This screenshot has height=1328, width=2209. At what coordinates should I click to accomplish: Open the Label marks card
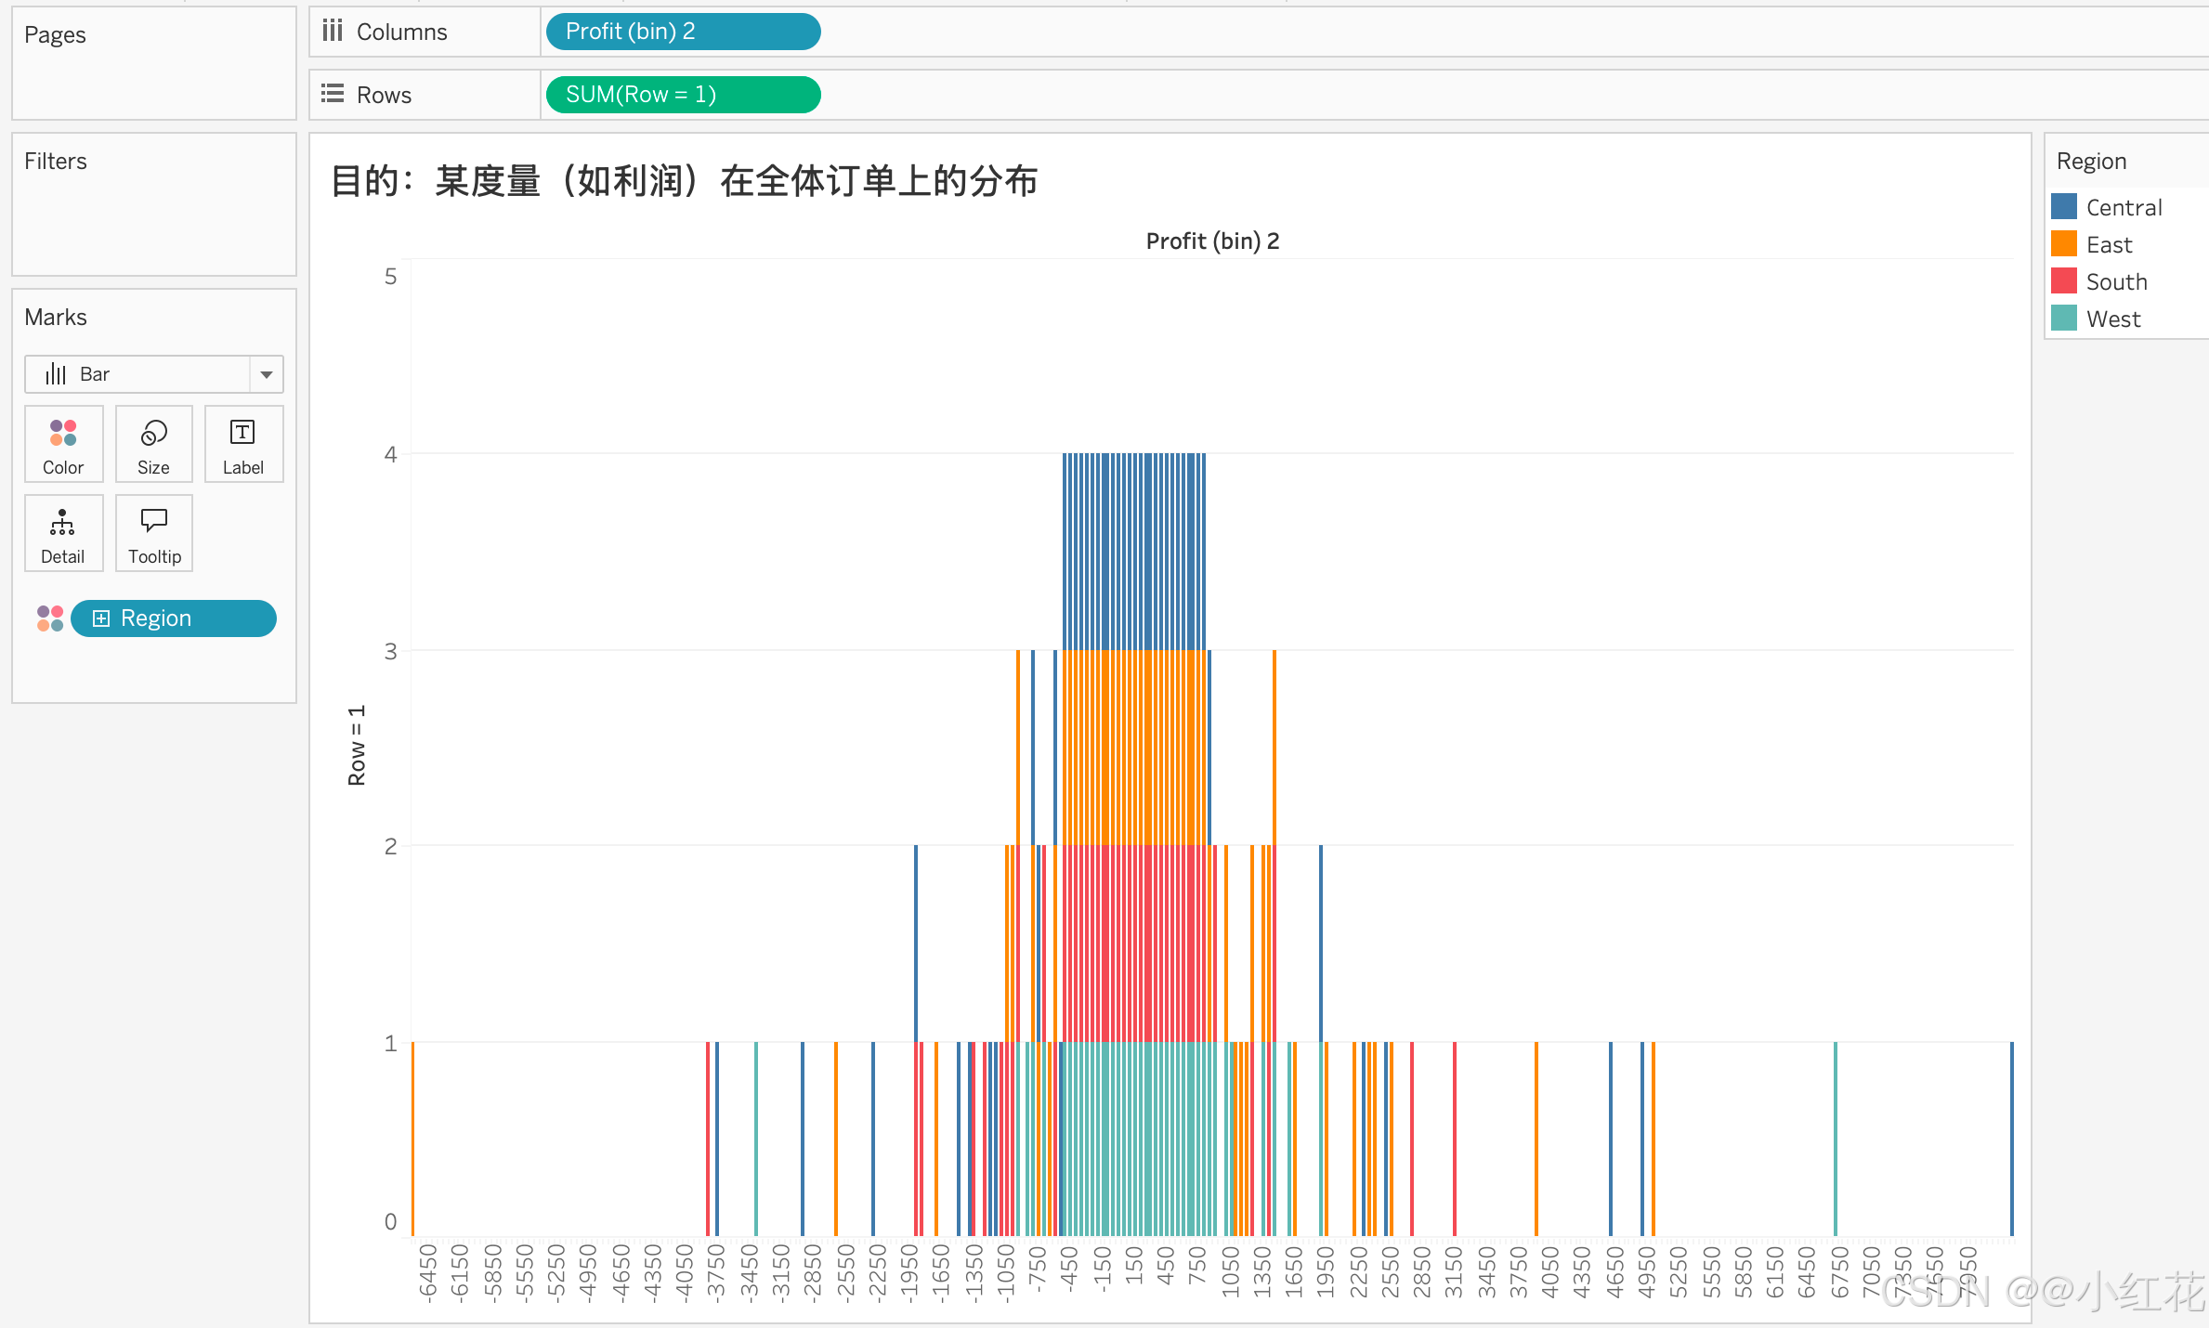[242, 444]
